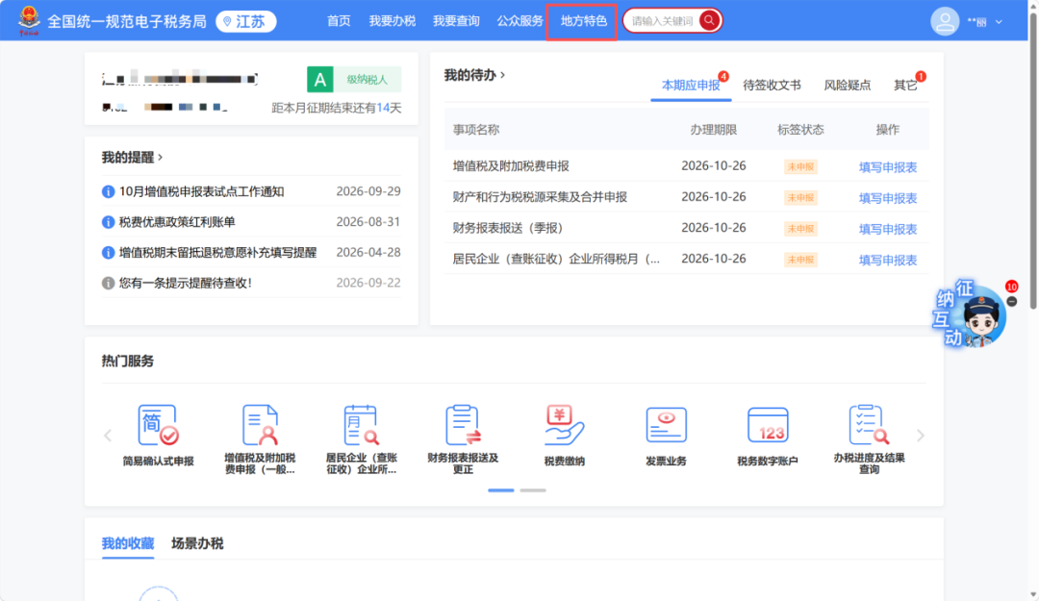1039x601 pixels.
Task: Open the 我要查询 menu
Action: [x=456, y=21]
